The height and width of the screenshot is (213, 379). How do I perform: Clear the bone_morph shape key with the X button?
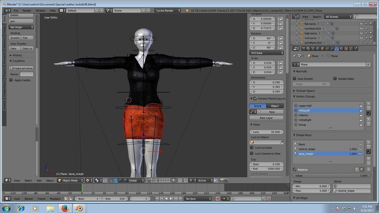click(x=368, y=169)
